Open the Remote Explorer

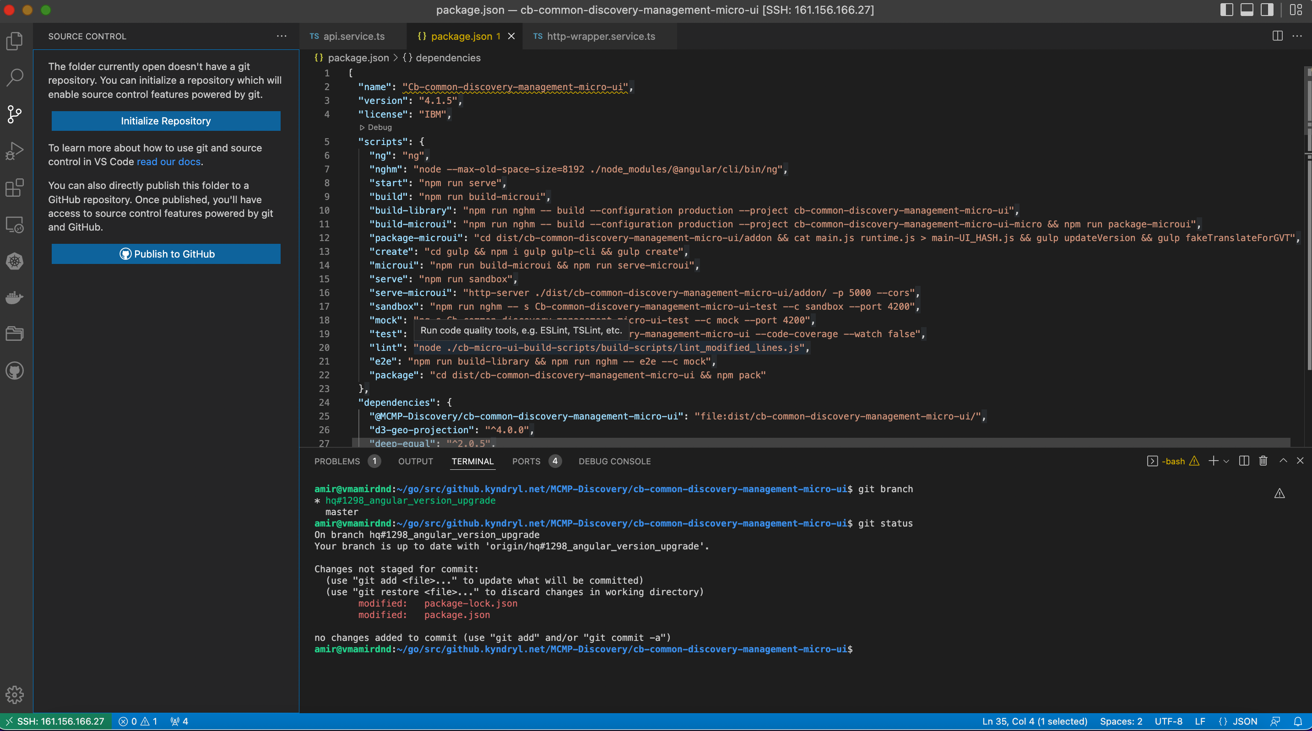[14, 224]
